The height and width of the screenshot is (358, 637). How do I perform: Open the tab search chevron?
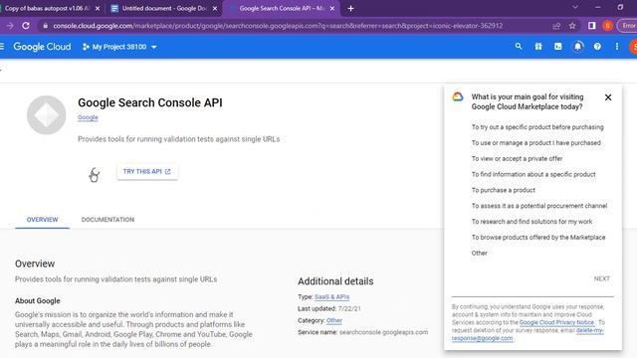575,7
